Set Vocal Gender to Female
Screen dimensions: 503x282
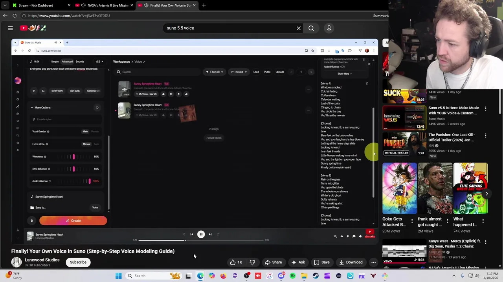pyautogui.click(x=95, y=132)
